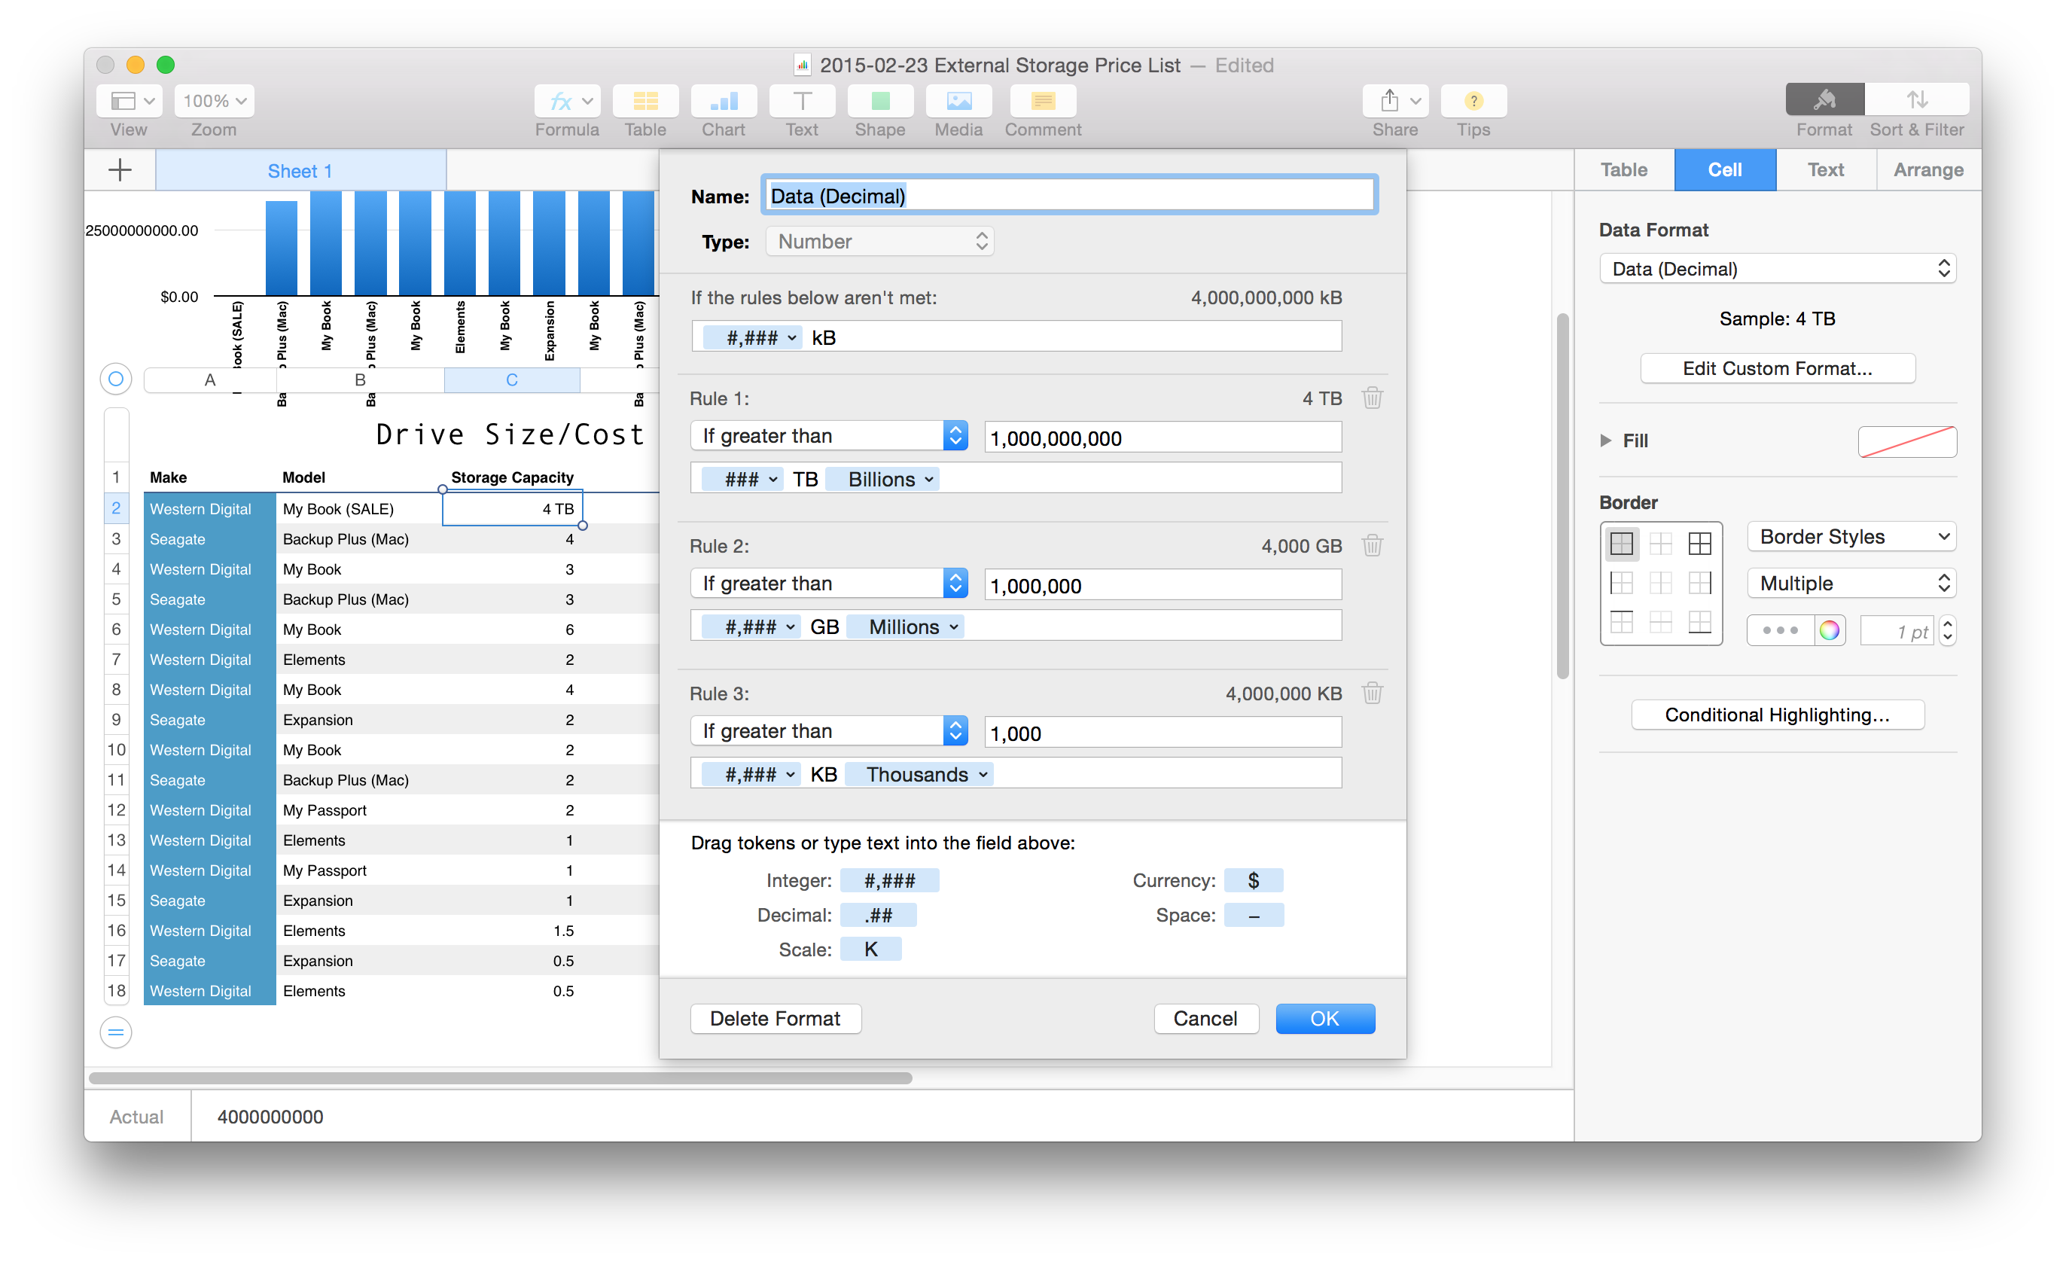Image resolution: width=2066 pixels, height=1262 pixels.
Task: Click the Shape toolbar icon
Action: [879, 102]
